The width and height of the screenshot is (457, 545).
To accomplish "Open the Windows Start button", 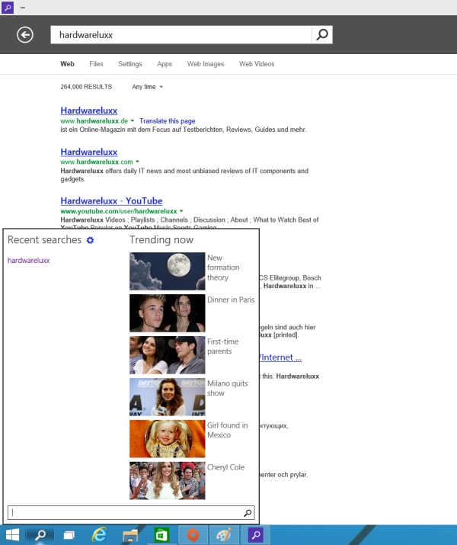I will pyautogui.click(x=12, y=535).
